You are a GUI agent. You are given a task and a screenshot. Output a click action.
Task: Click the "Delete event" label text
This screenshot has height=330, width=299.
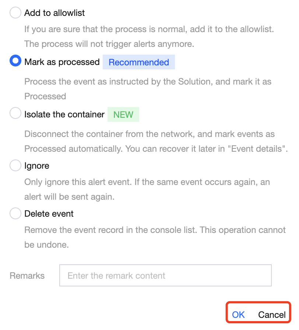pos(49,214)
